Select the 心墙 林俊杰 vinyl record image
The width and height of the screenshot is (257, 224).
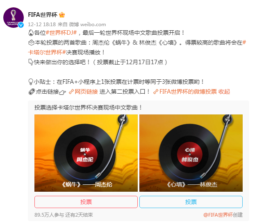(x=191, y=153)
